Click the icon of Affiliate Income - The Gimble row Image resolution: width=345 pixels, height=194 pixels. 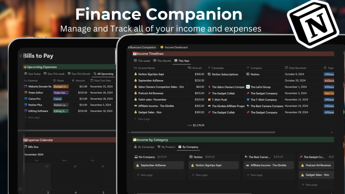point(136,106)
